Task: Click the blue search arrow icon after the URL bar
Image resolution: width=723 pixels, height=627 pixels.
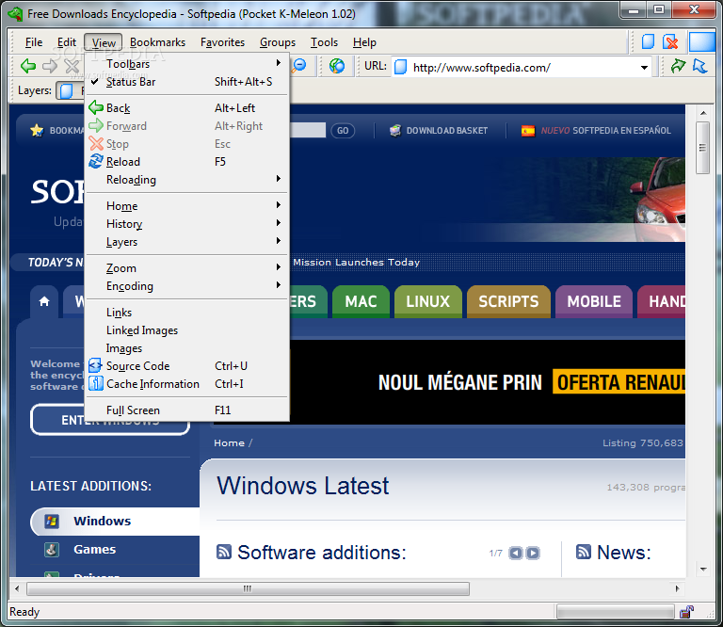Action: point(700,67)
